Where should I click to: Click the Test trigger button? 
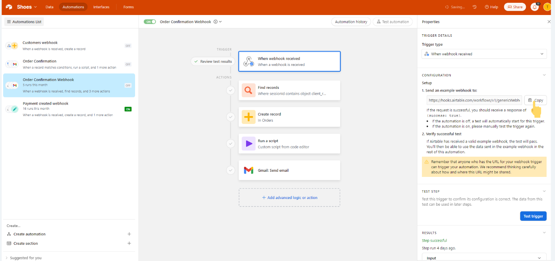coord(533,216)
